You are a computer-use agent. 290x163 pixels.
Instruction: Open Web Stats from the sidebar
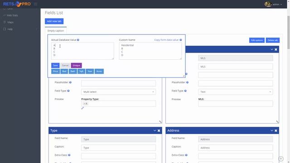coord(12,15)
